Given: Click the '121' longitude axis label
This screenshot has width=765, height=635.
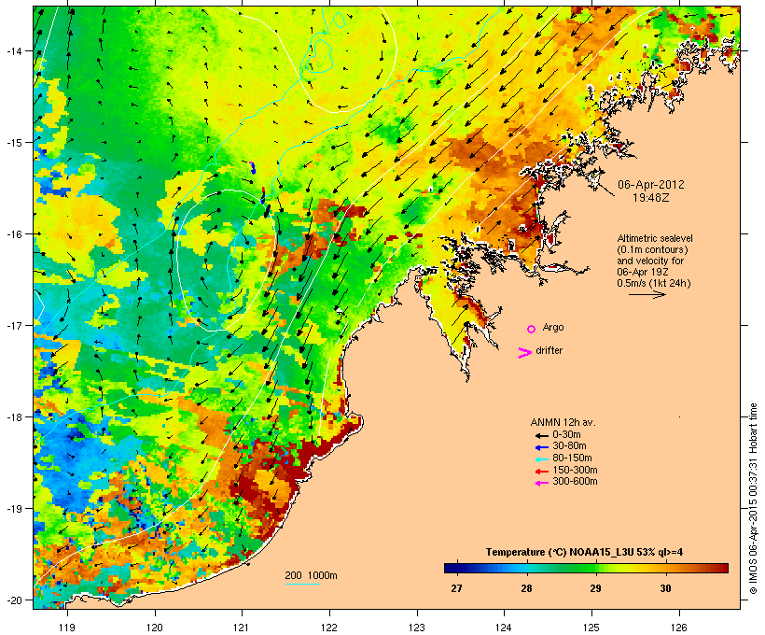Looking at the screenshot, I should [x=242, y=628].
